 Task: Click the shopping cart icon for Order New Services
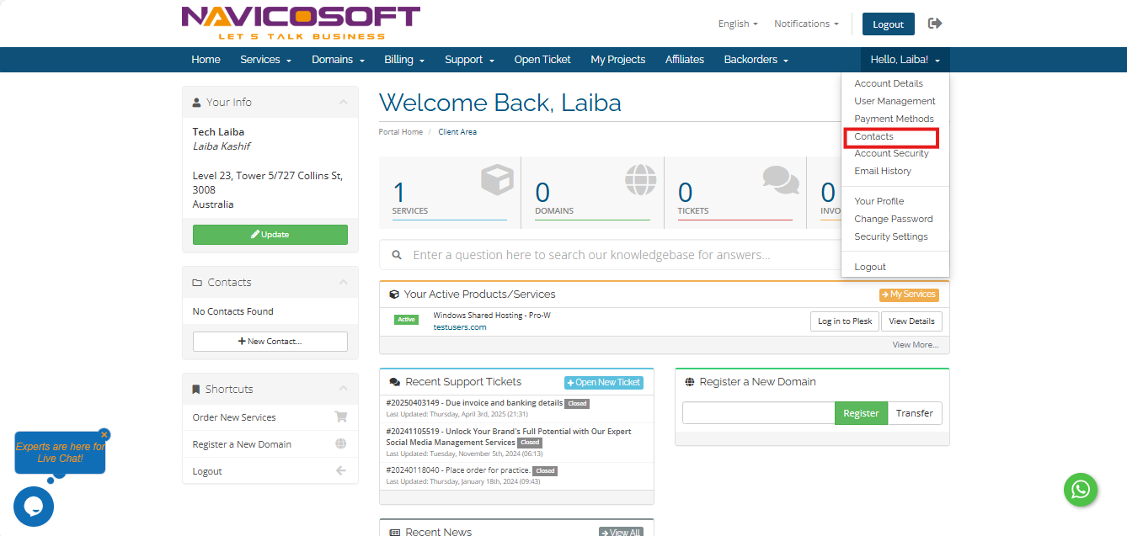tap(341, 417)
